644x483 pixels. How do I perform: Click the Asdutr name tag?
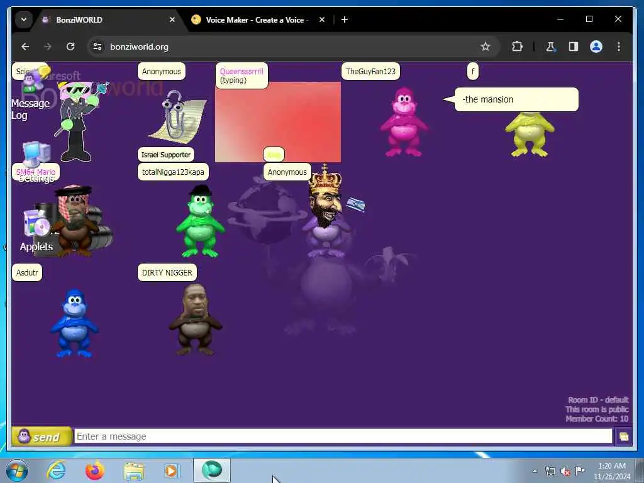27,273
